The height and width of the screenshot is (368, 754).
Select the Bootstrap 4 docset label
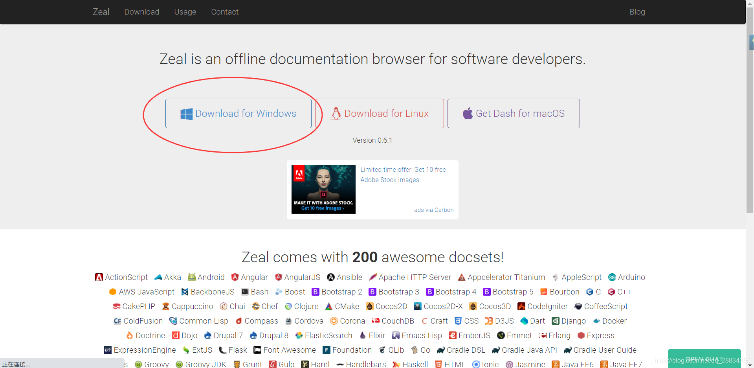click(x=456, y=292)
